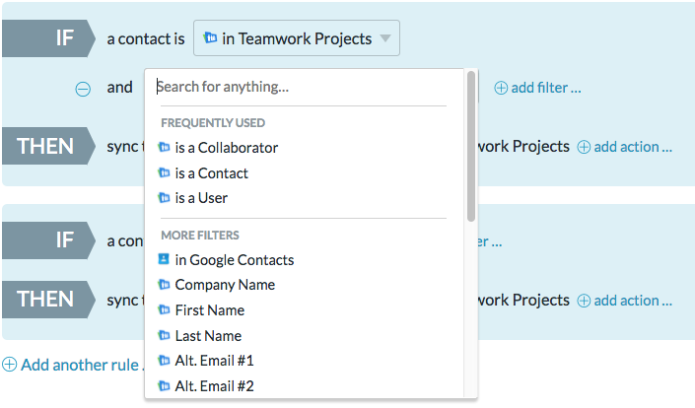Click the 'FREQUENTLY USED' section heading
The height and width of the screenshot is (408, 695).
[213, 123]
